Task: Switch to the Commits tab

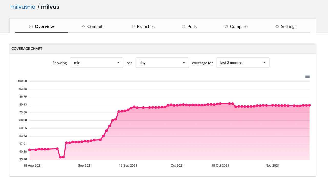Action: pyautogui.click(x=96, y=27)
